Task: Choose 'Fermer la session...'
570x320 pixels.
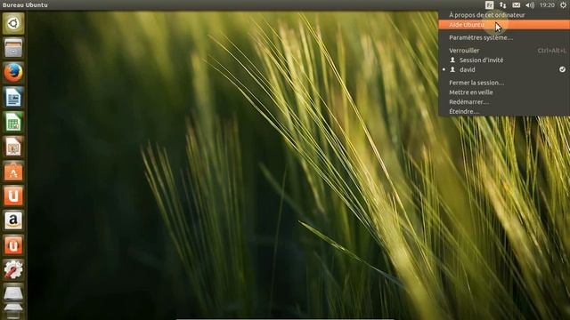Action: pyautogui.click(x=504, y=83)
